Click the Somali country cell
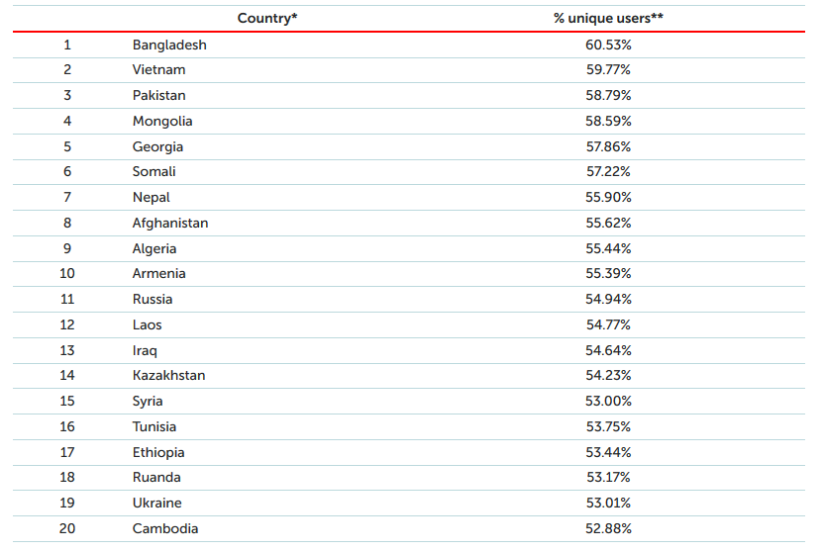This screenshot has width=823, height=552. click(154, 172)
